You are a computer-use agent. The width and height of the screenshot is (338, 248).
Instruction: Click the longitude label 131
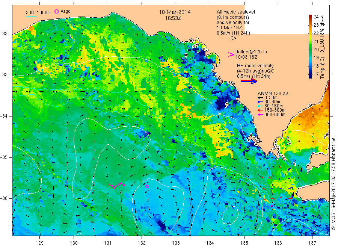108,243
